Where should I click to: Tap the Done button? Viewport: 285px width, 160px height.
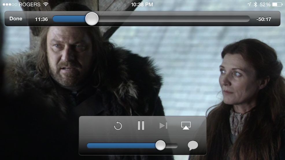click(16, 19)
